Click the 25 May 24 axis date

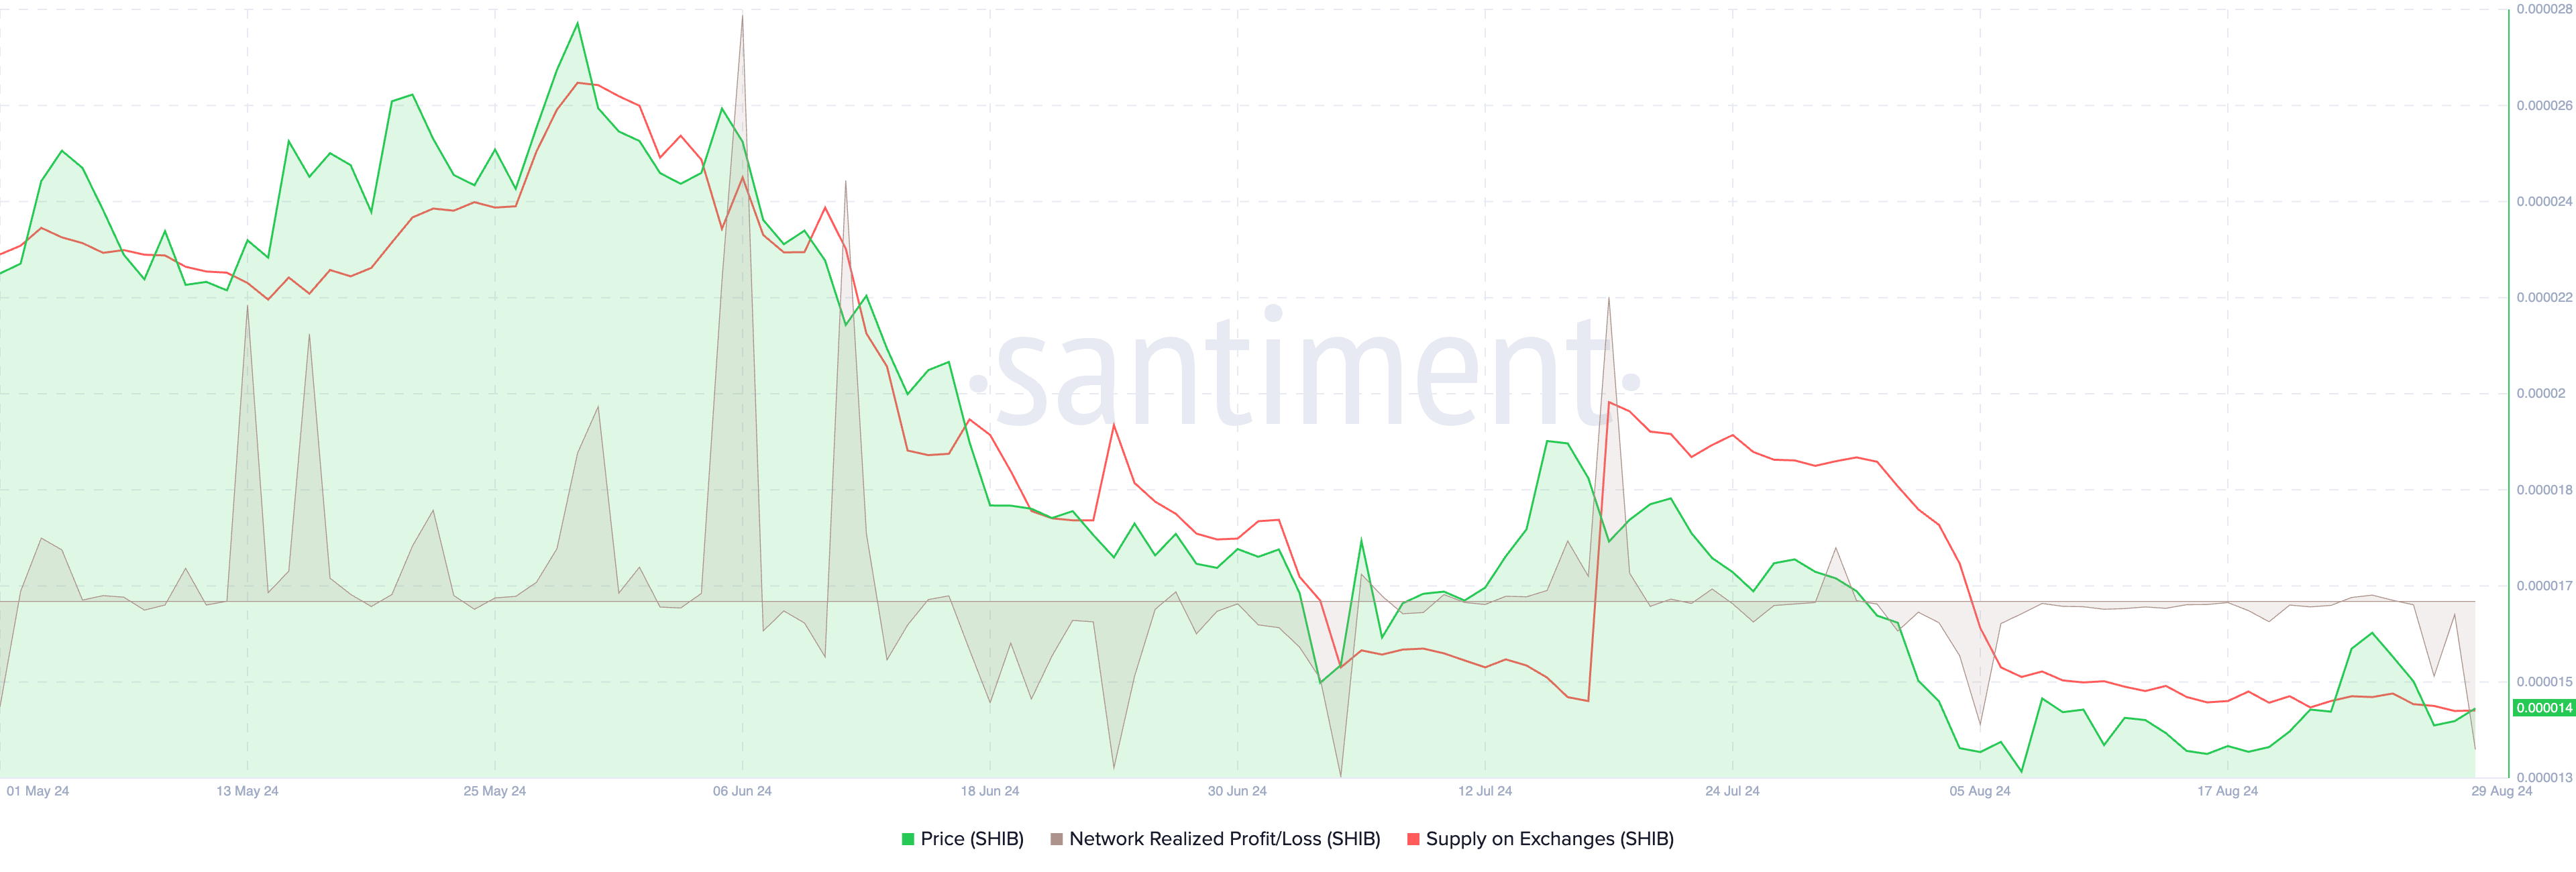[x=495, y=791]
